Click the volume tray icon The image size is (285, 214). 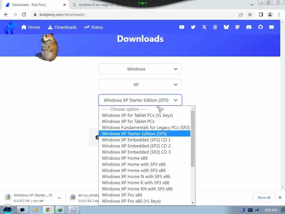(x=257, y=210)
